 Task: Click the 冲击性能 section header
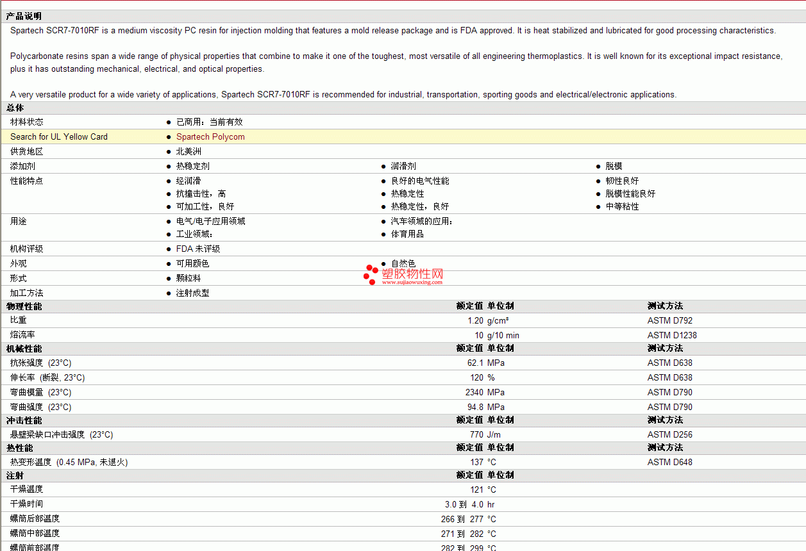tap(24, 420)
